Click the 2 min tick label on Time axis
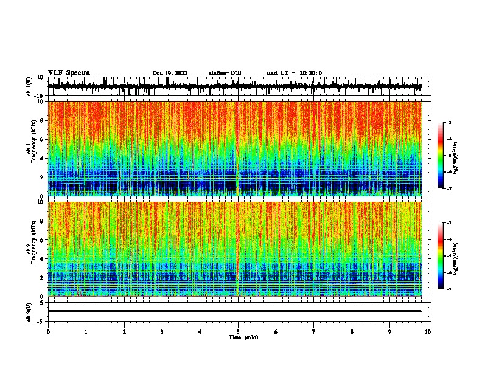Image resolution: width=482 pixels, height=372 pixels. click(x=124, y=332)
